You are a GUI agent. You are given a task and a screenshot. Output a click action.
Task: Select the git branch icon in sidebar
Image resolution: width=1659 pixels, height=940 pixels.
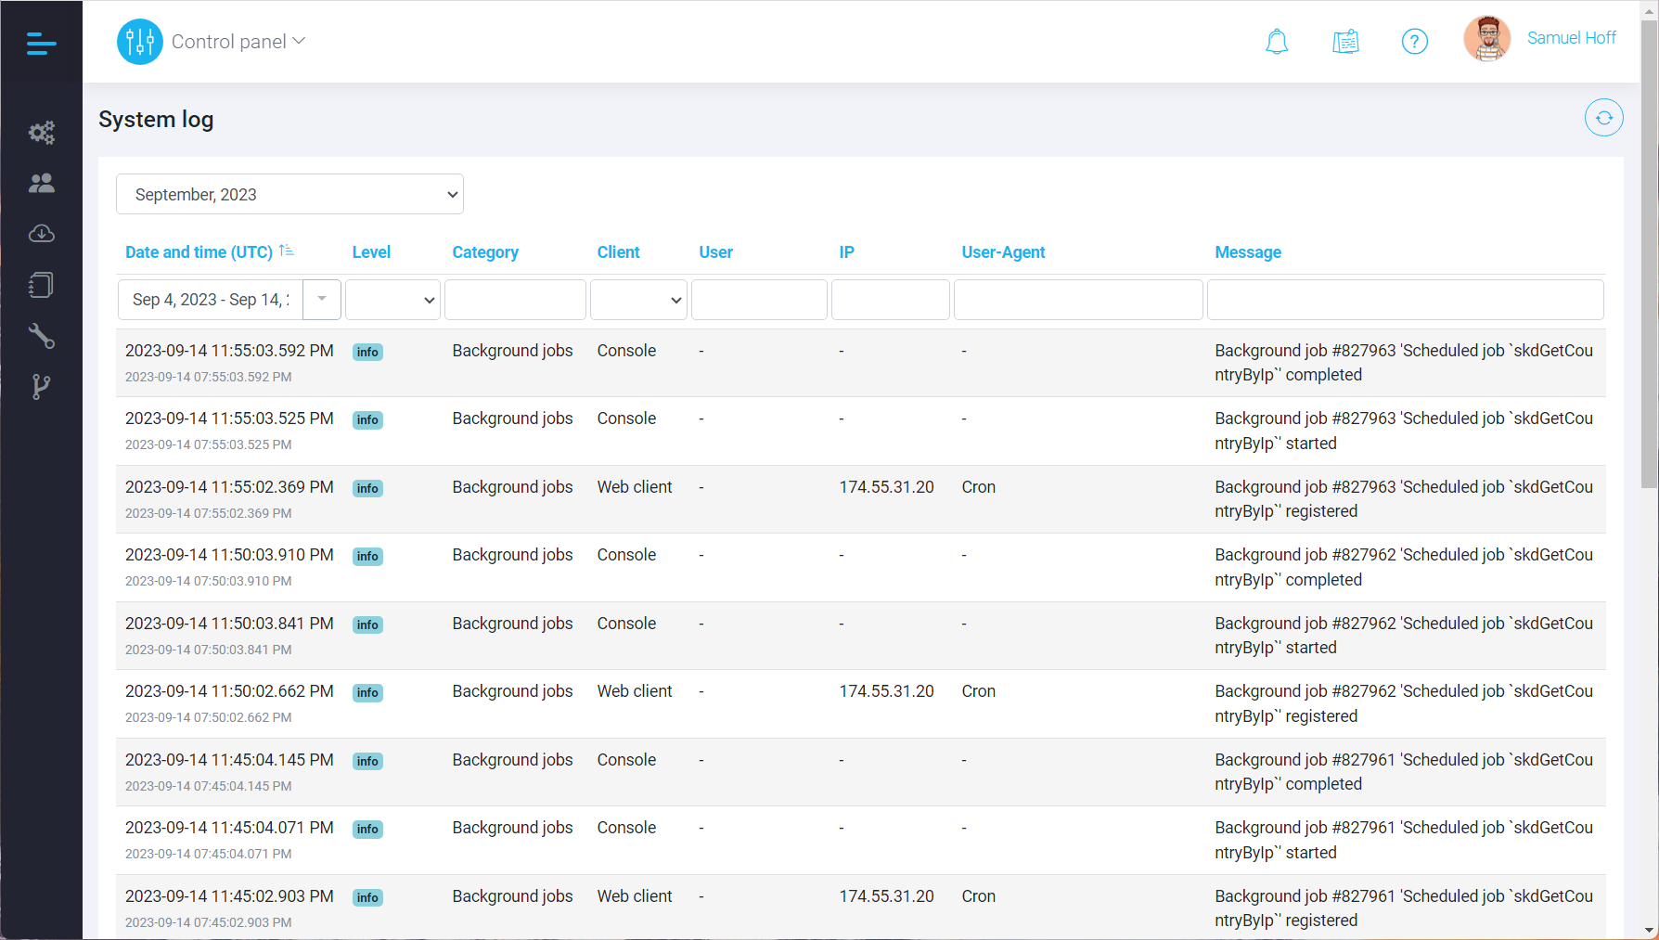[x=41, y=387]
